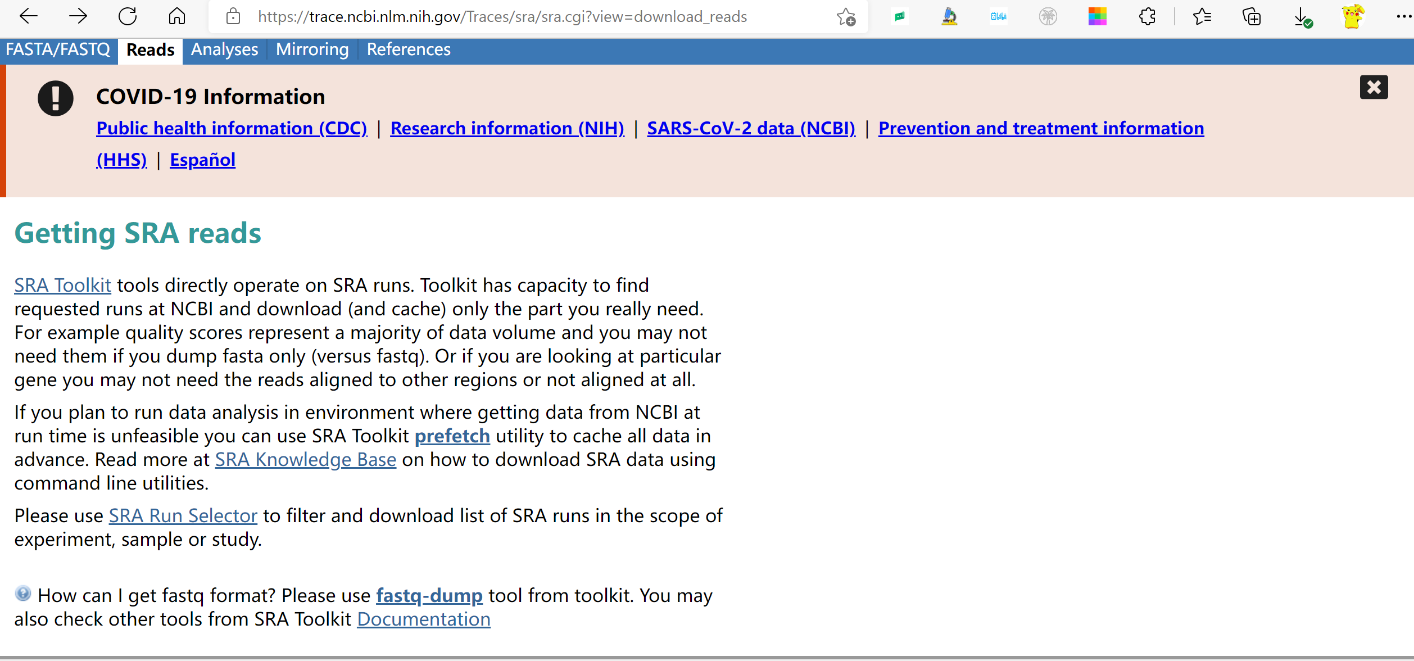
Task: Open the SRA Run Selector link
Action: tap(183, 515)
